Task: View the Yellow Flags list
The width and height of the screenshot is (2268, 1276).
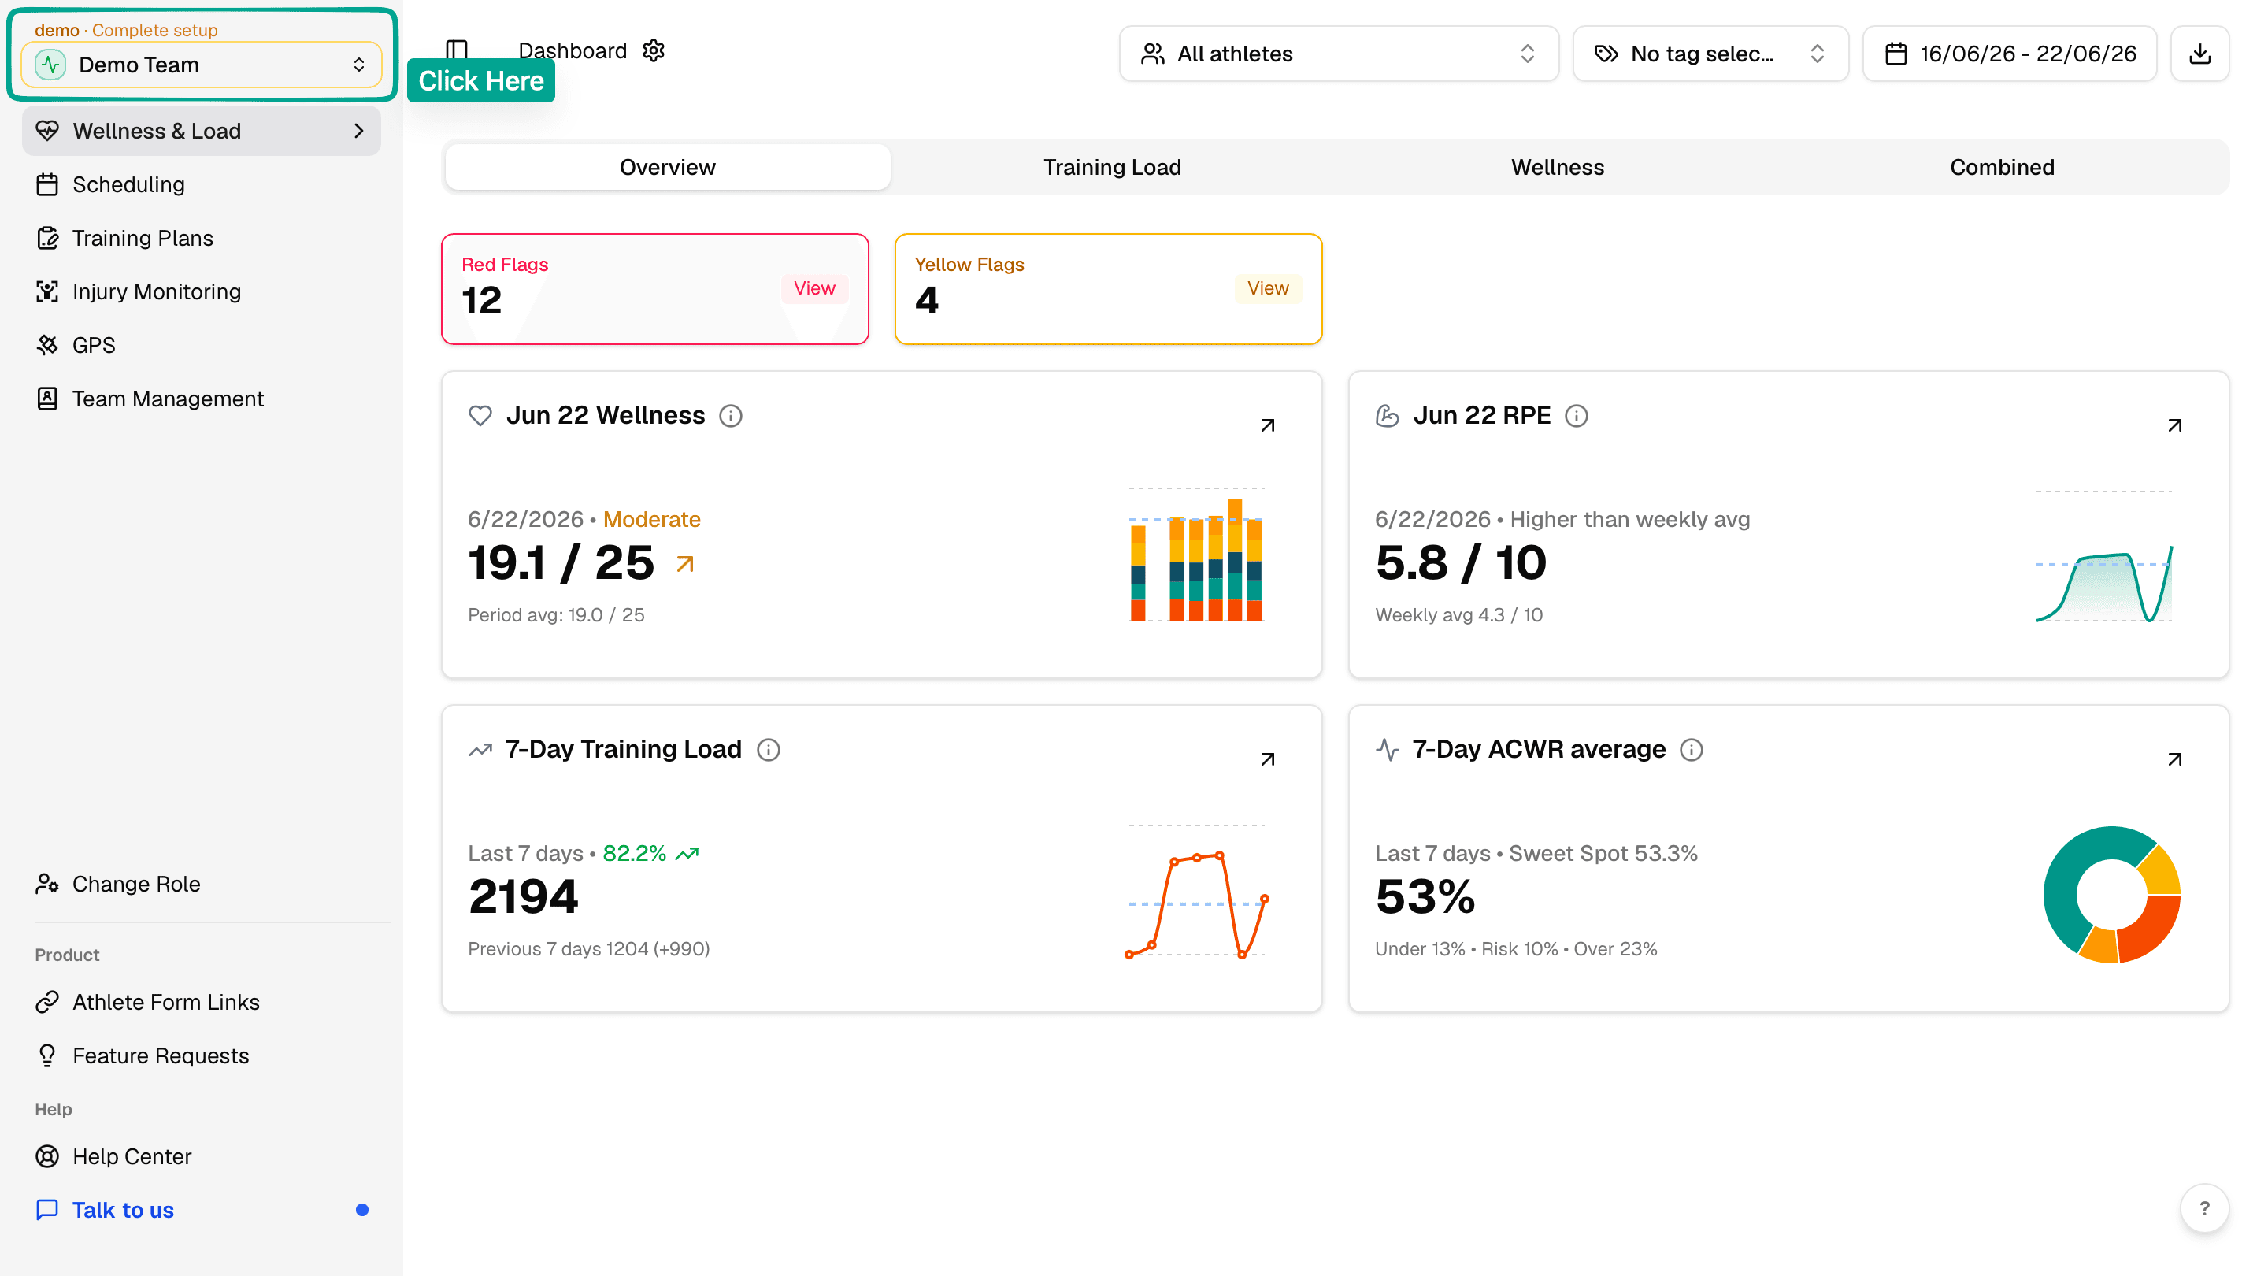Action: [1268, 289]
